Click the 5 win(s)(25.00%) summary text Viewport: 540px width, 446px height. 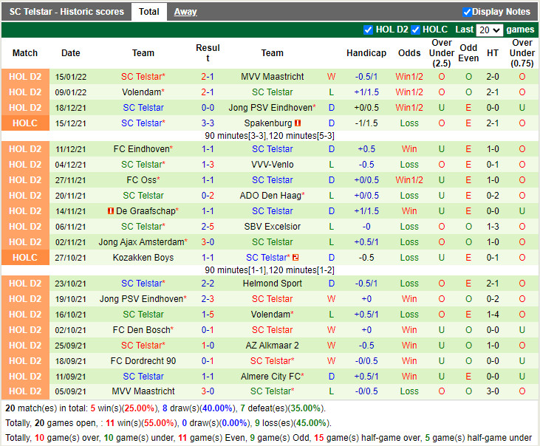[123, 408]
